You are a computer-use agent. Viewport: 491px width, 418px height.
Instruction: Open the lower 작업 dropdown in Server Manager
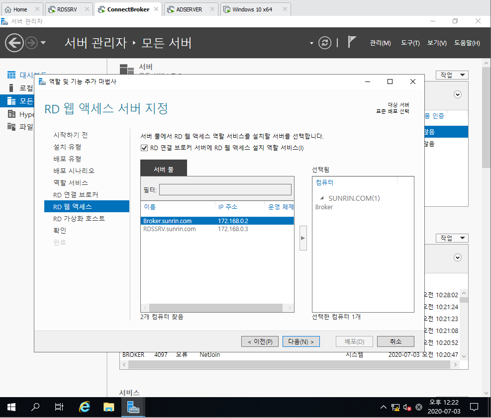click(x=452, y=238)
